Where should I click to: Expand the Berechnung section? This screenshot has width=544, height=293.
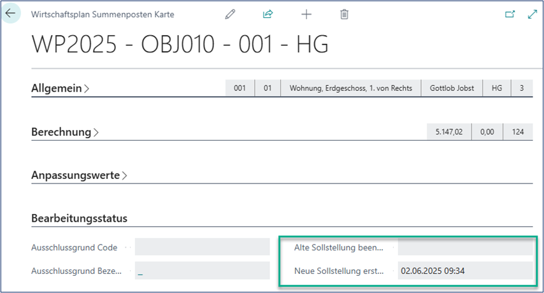click(64, 132)
